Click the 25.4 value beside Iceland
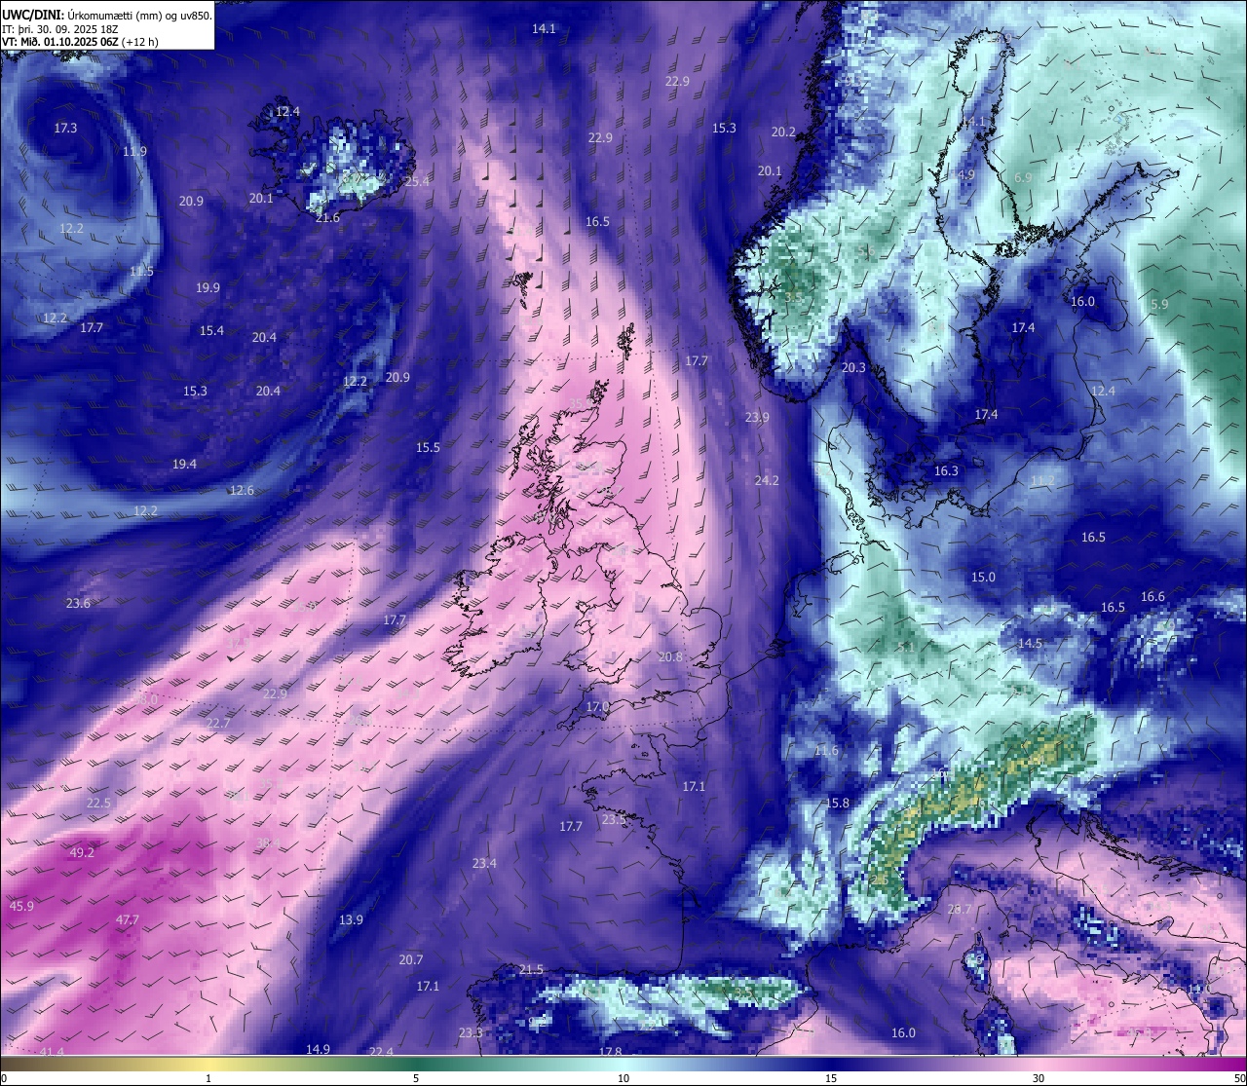Screen dimensions: 1247x1086 (417, 181)
